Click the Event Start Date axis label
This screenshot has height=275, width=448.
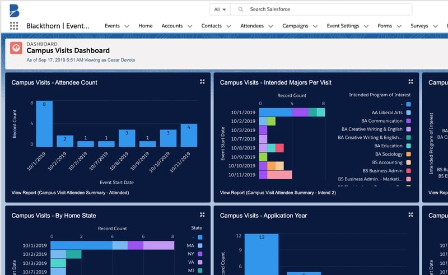coord(116,183)
